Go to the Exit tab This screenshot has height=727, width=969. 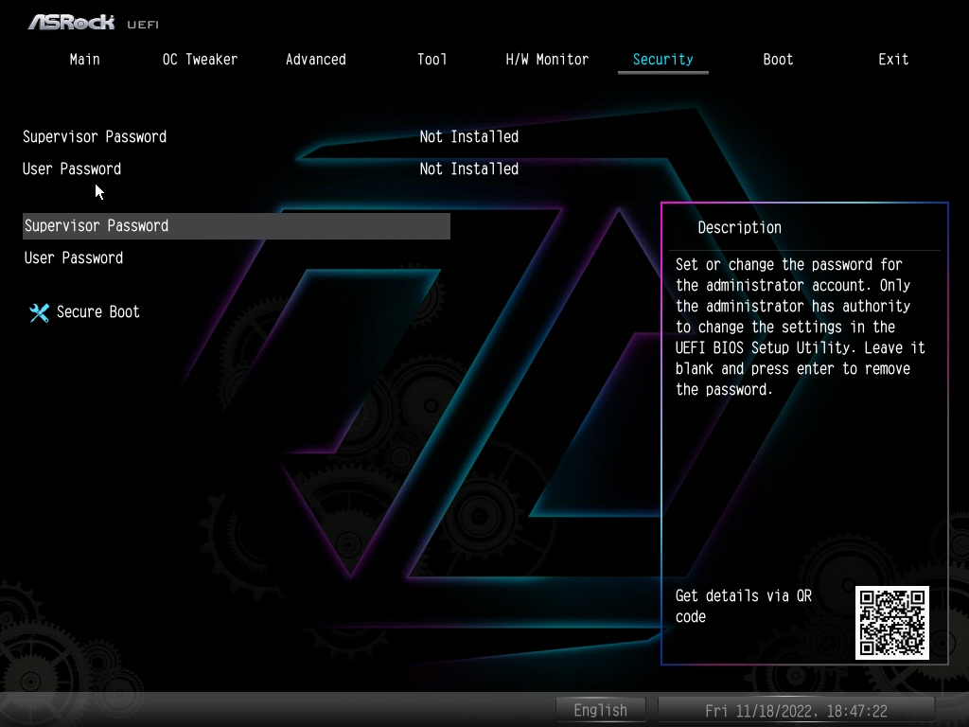tap(893, 60)
